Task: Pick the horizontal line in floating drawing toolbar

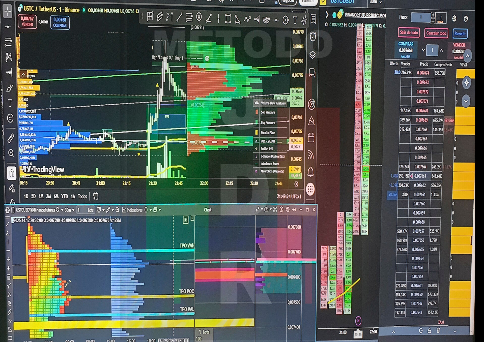Action: point(276,20)
